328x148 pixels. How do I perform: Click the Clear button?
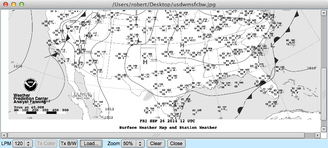tap(156, 144)
